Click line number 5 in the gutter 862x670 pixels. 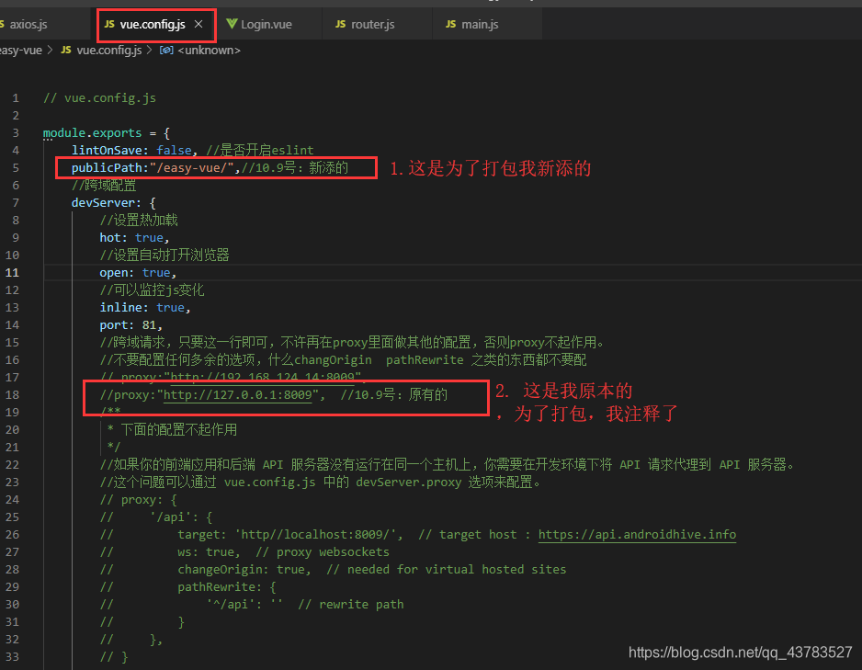click(x=16, y=167)
